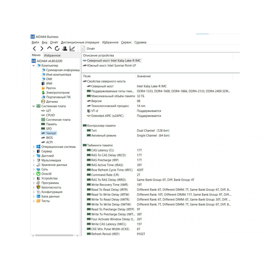Click the Windows logo icon for Операционная система
Viewport: 270px width, 270px height.
[38, 147]
